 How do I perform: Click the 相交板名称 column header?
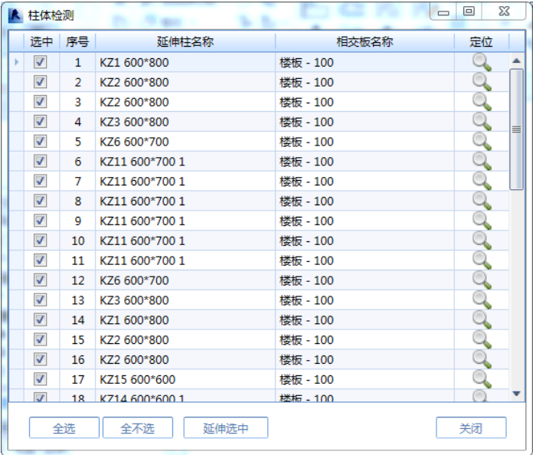[365, 42]
